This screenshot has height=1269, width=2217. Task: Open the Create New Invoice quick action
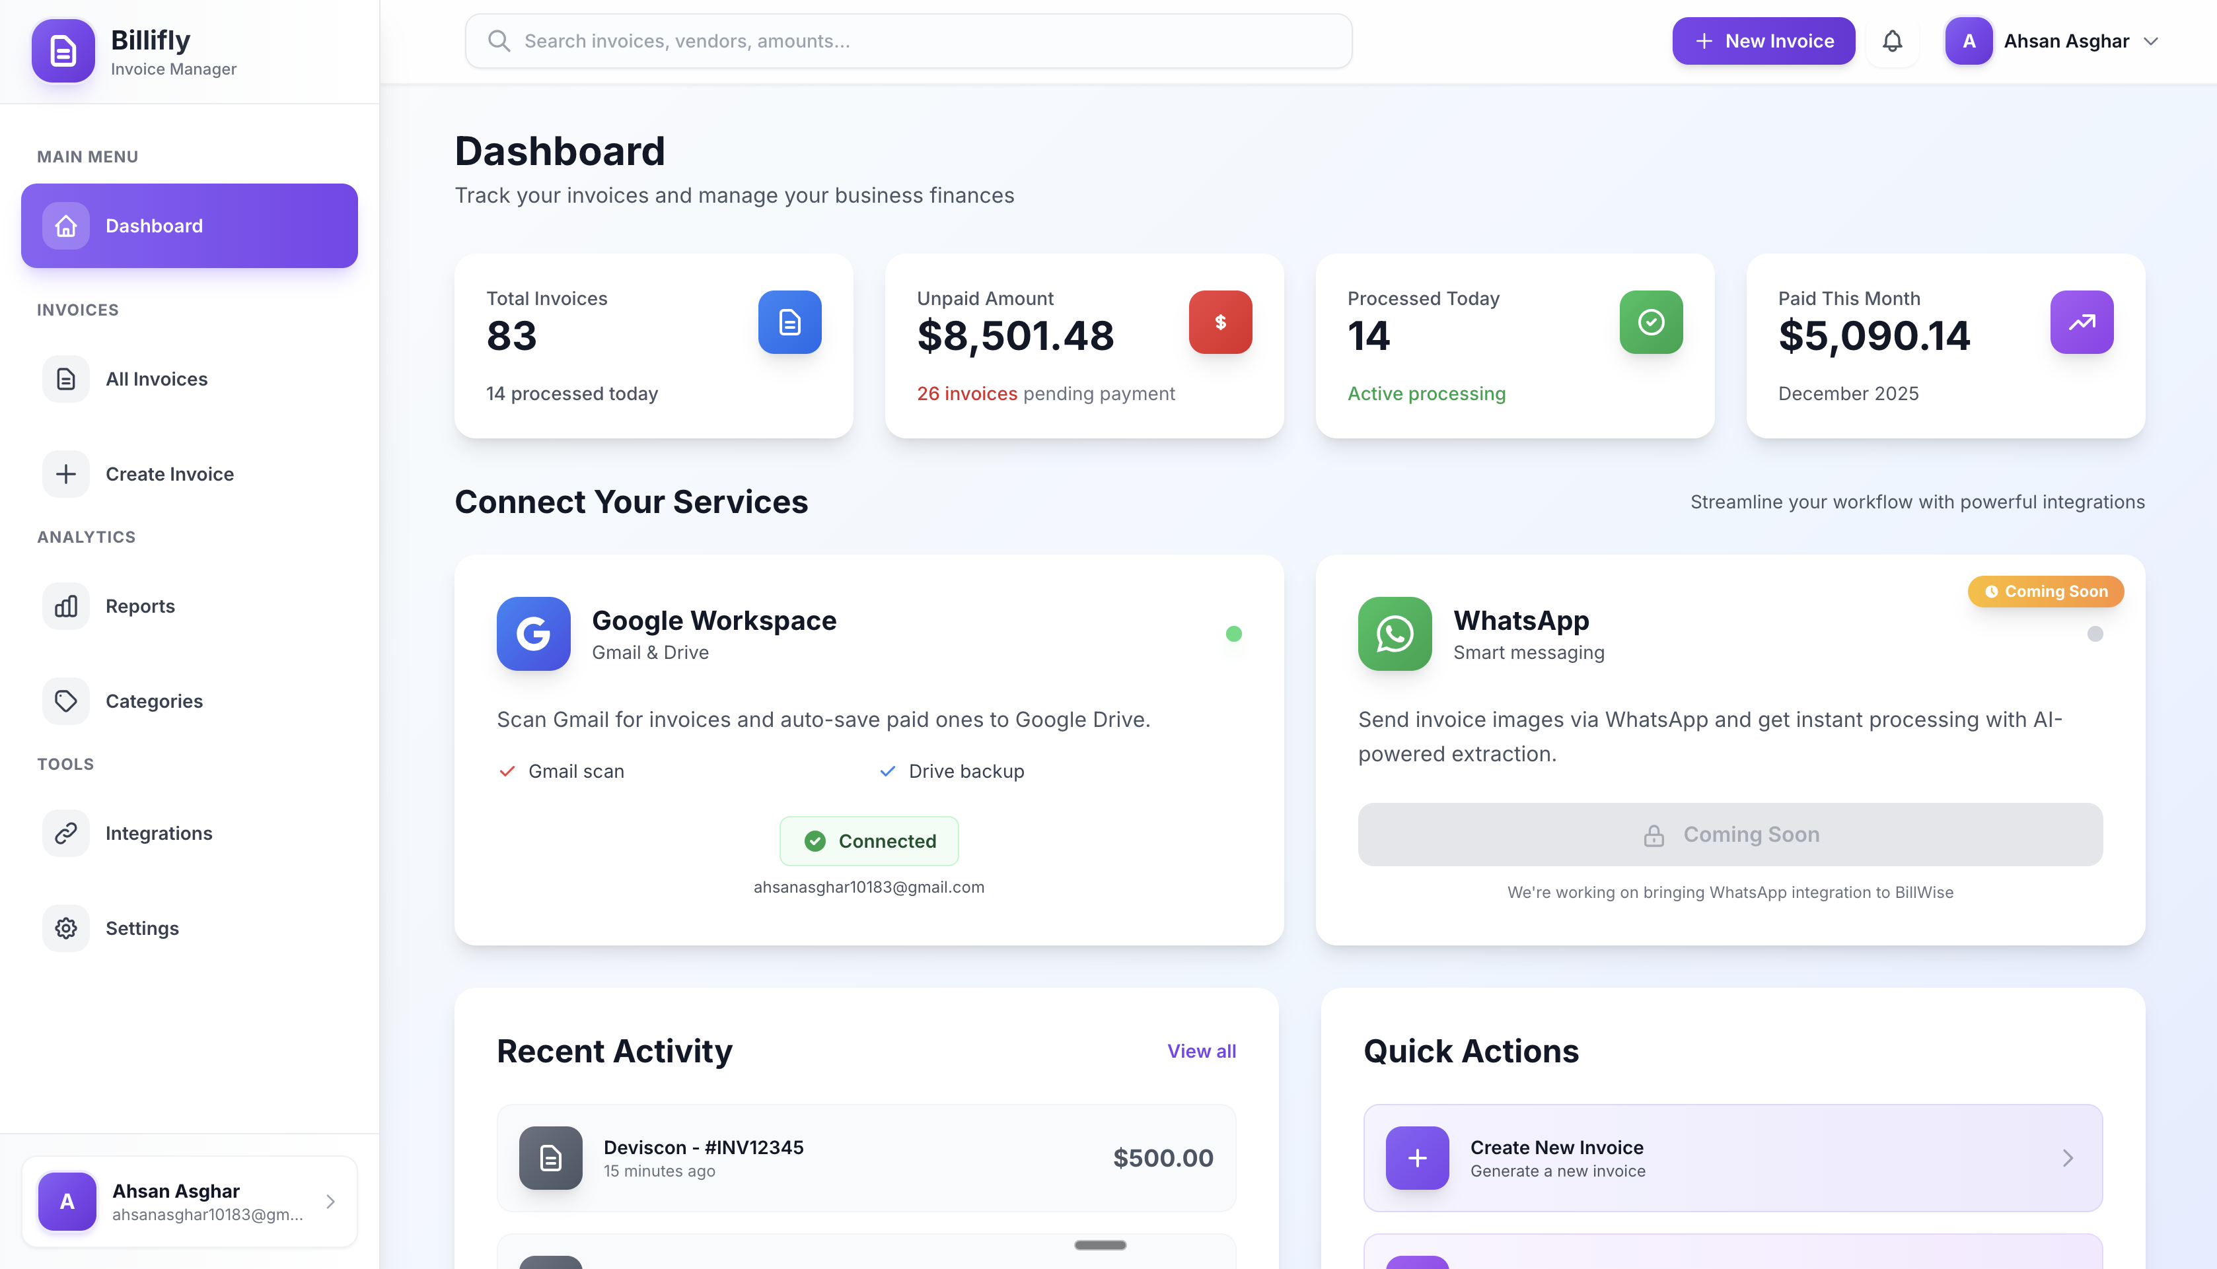(x=1732, y=1158)
